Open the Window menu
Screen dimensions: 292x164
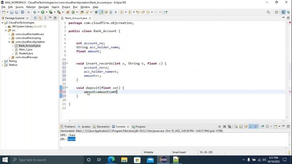click(85, 7)
